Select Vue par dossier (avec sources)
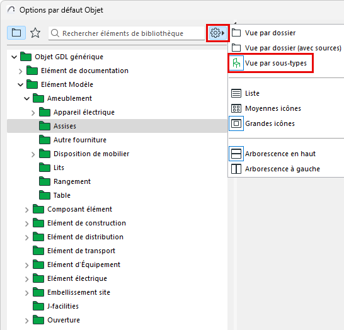Image resolution: width=344 pixels, height=330 pixels. pos(287,48)
